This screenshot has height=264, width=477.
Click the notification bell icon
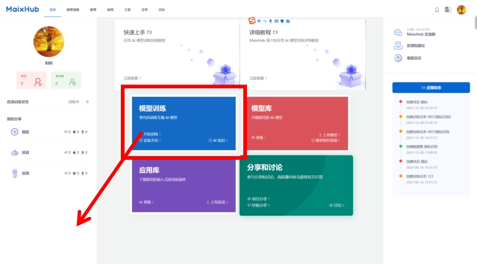[x=437, y=10]
